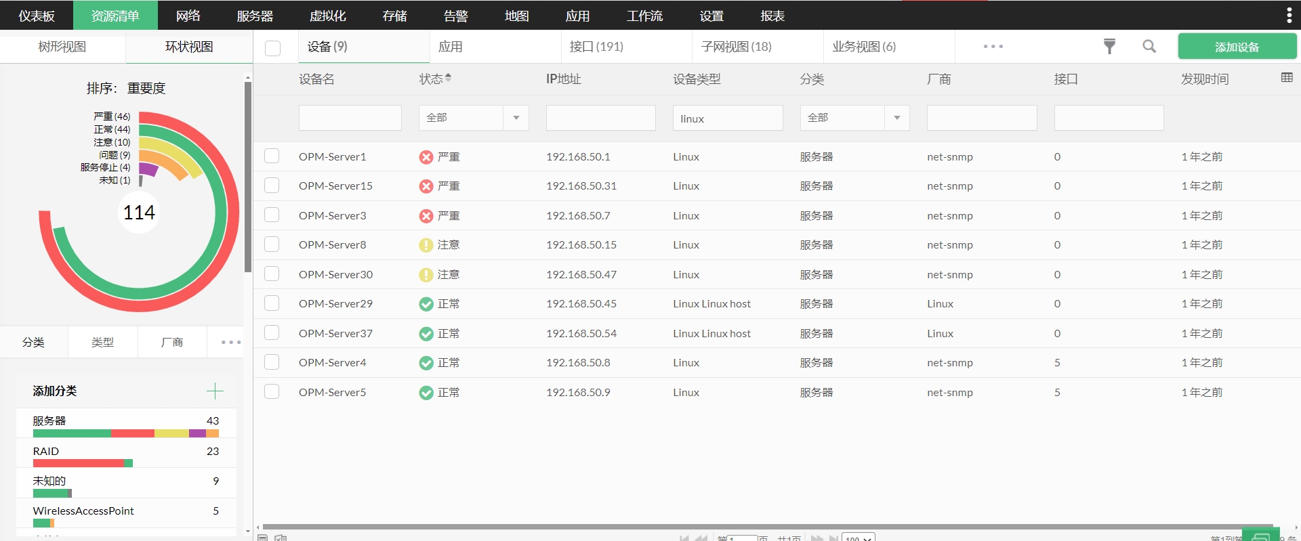Open the column chooser grid icon
1301x541 pixels.
1287,78
